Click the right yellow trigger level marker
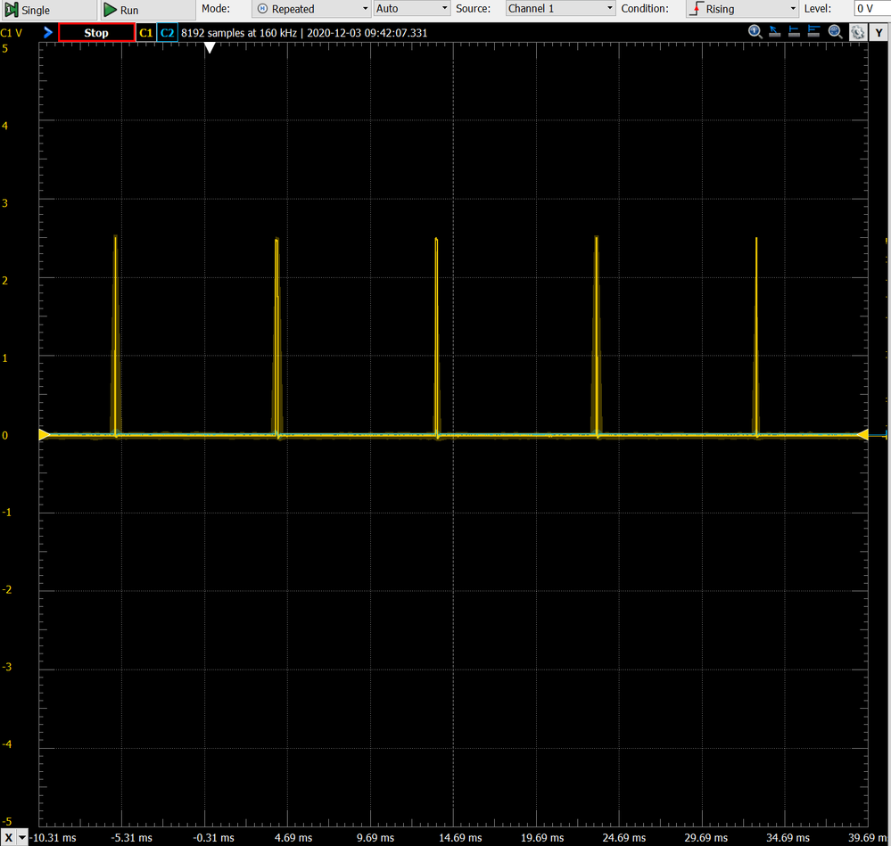This screenshot has height=846, width=891. [862, 435]
